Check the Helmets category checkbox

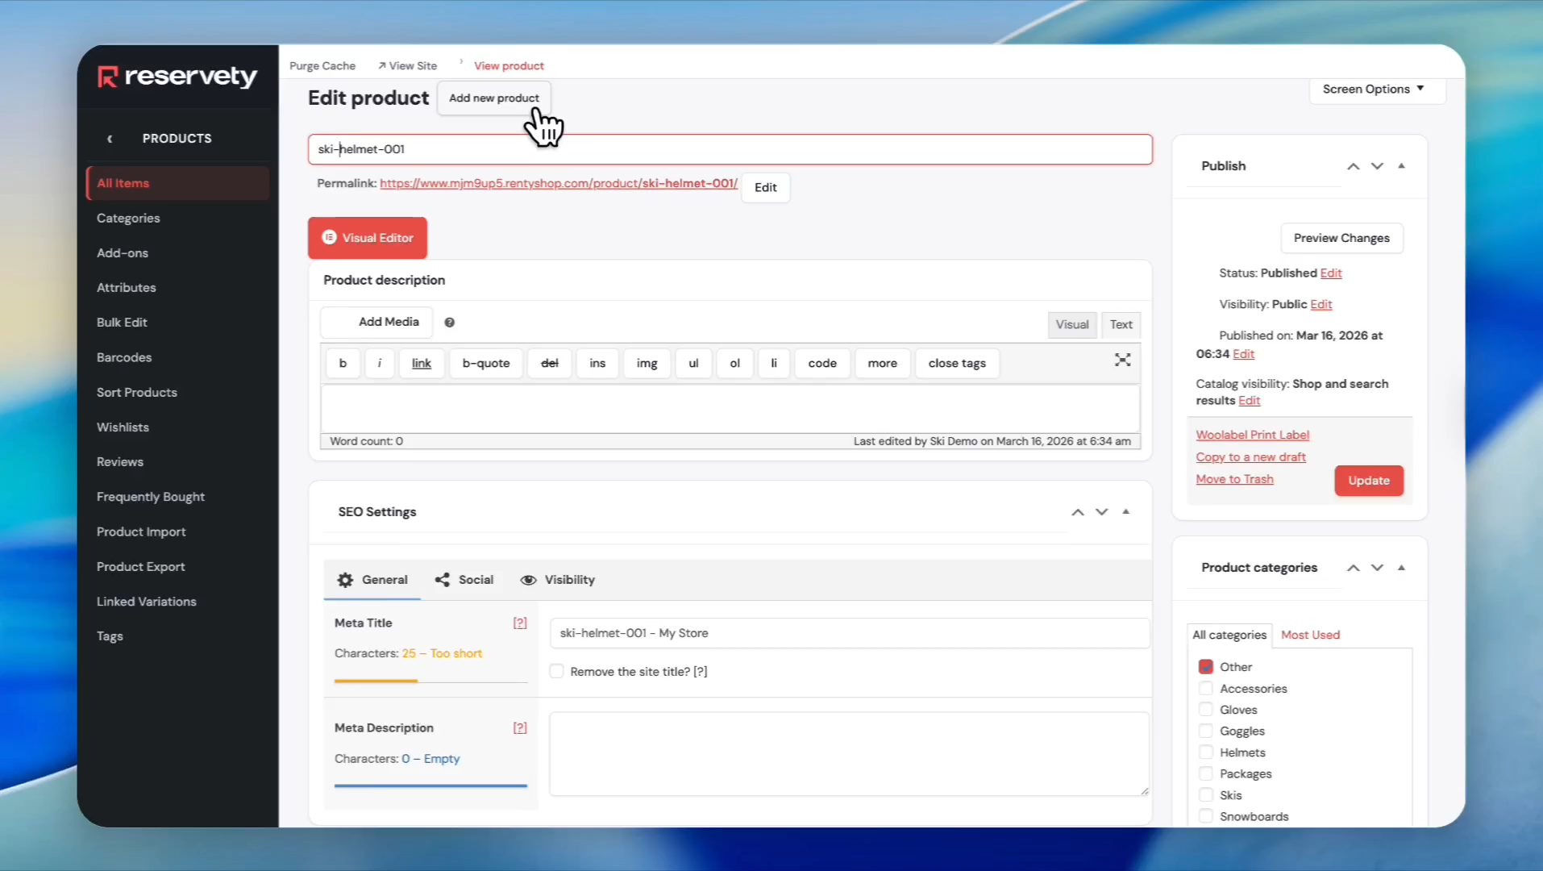pos(1206,752)
